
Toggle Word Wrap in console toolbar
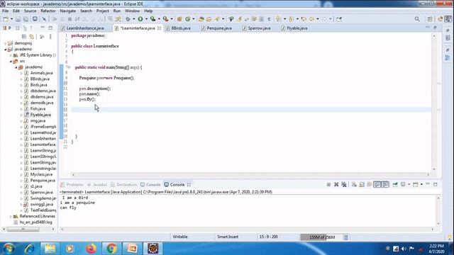pos(370,184)
